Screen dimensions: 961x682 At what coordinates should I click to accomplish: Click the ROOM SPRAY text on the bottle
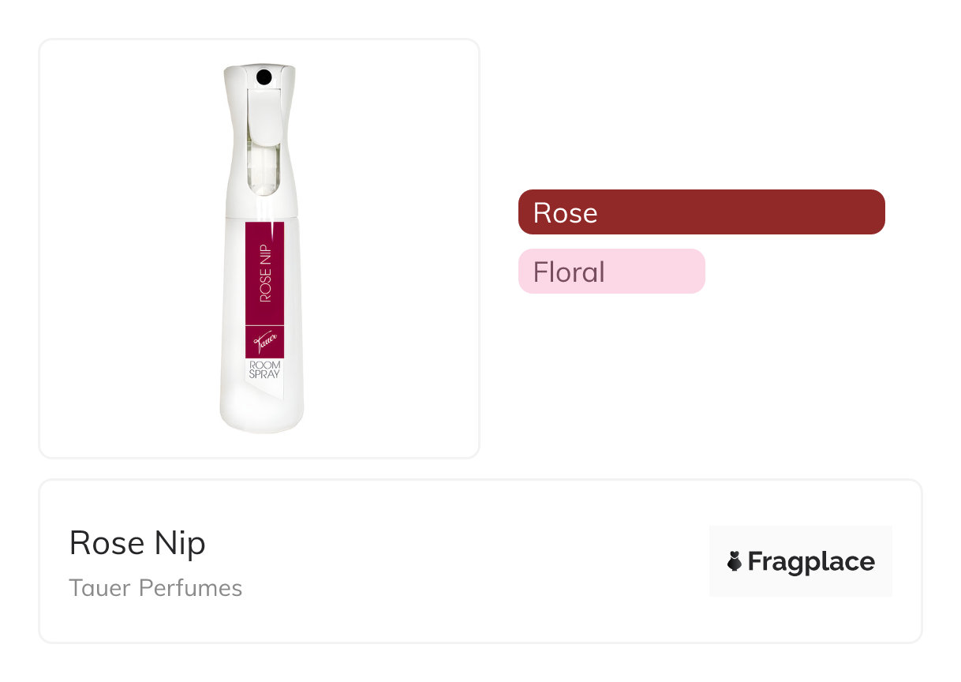[264, 370]
